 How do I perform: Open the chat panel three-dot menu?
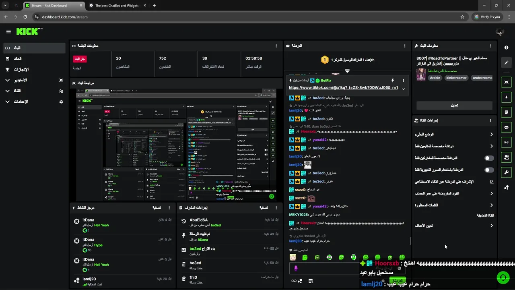click(x=405, y=46)
